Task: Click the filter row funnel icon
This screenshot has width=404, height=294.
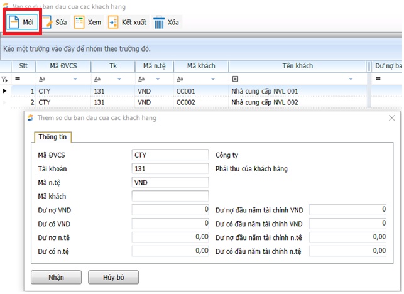Action: (x=5, y=79)
